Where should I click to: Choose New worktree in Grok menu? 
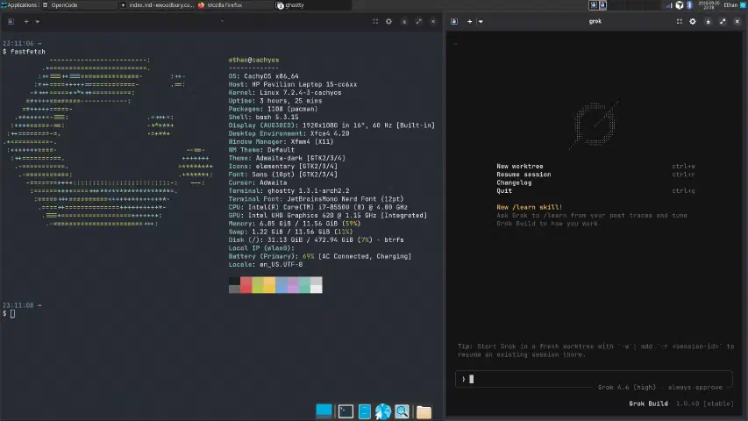click(x=519, y=166)
